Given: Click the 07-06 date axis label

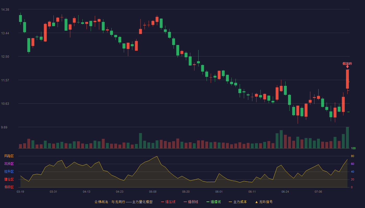Looking at the screenshot, I should pos(318,192).
